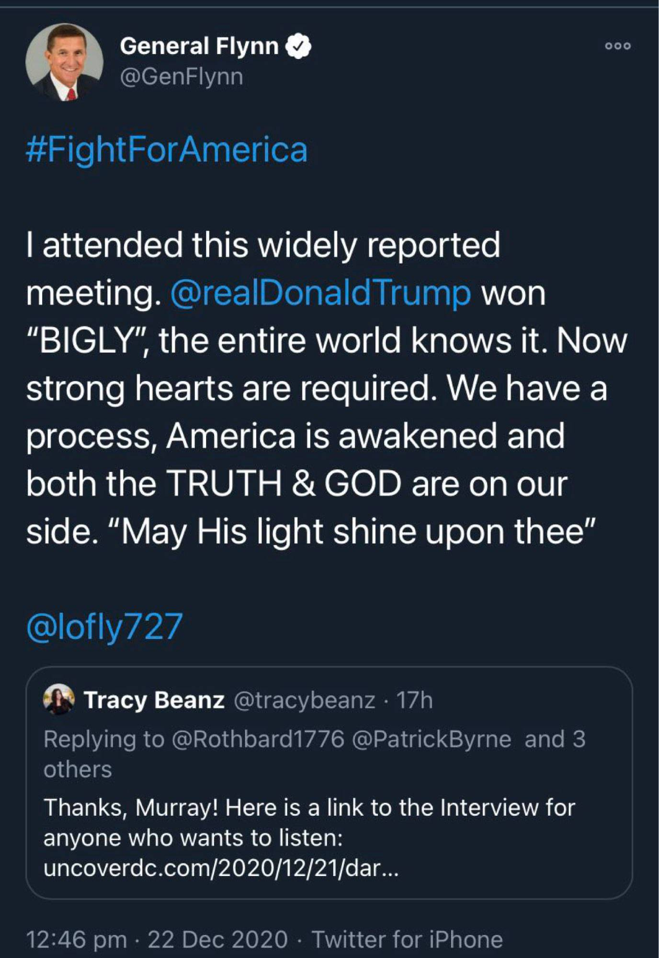Click the General Flynn display name
The image size is (659, 958).
pos(199,47)
